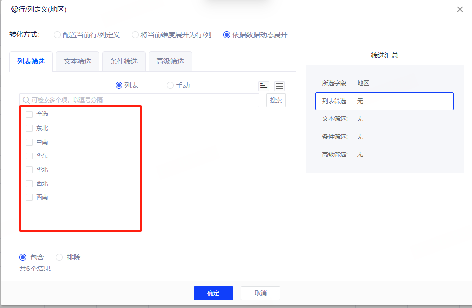
Task: Select the 西南 checkbox
Action: click(29, 197)
